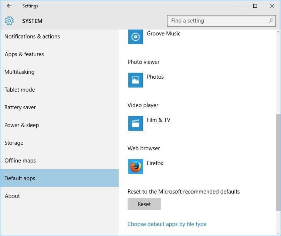Maximize the Settings window
The image size is (281, 236).
255,6
